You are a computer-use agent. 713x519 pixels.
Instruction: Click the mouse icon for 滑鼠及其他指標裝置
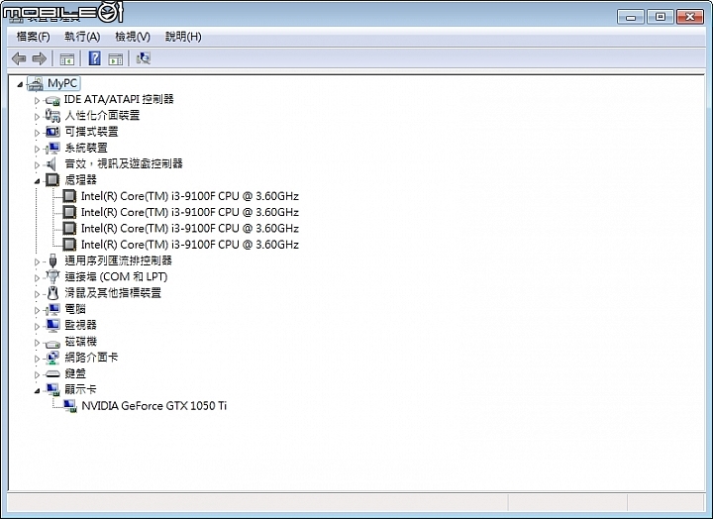pos(53,293)
